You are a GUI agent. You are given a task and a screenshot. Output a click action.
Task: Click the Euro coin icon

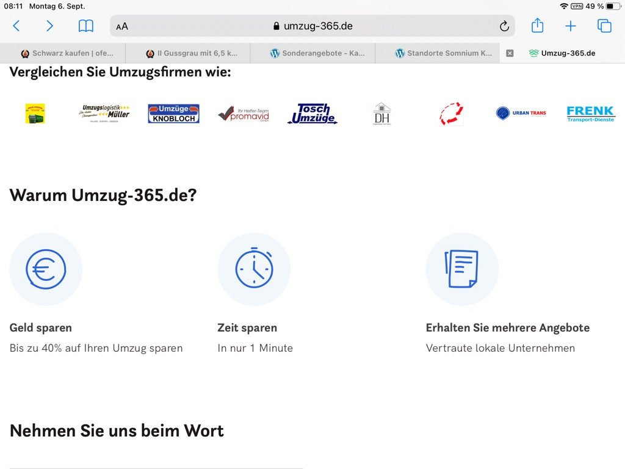pyautogui.click(x=46, y=269)
